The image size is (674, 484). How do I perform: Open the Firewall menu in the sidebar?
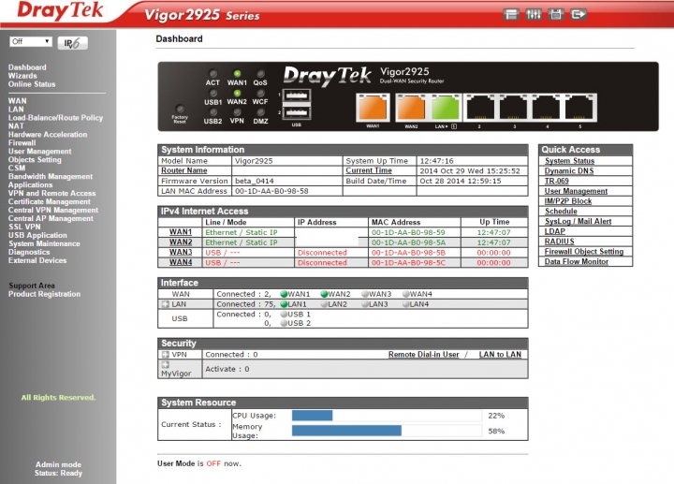click(x=22, y=142)
